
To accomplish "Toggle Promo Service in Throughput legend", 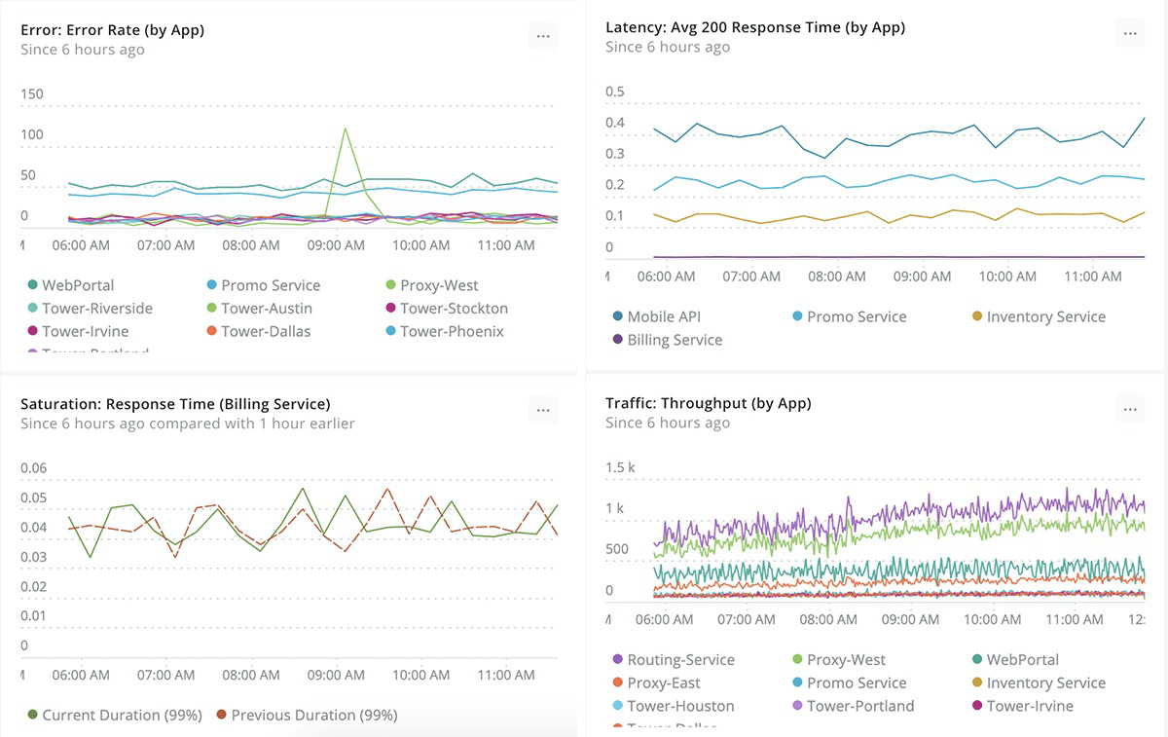I will tap(849, 682).
